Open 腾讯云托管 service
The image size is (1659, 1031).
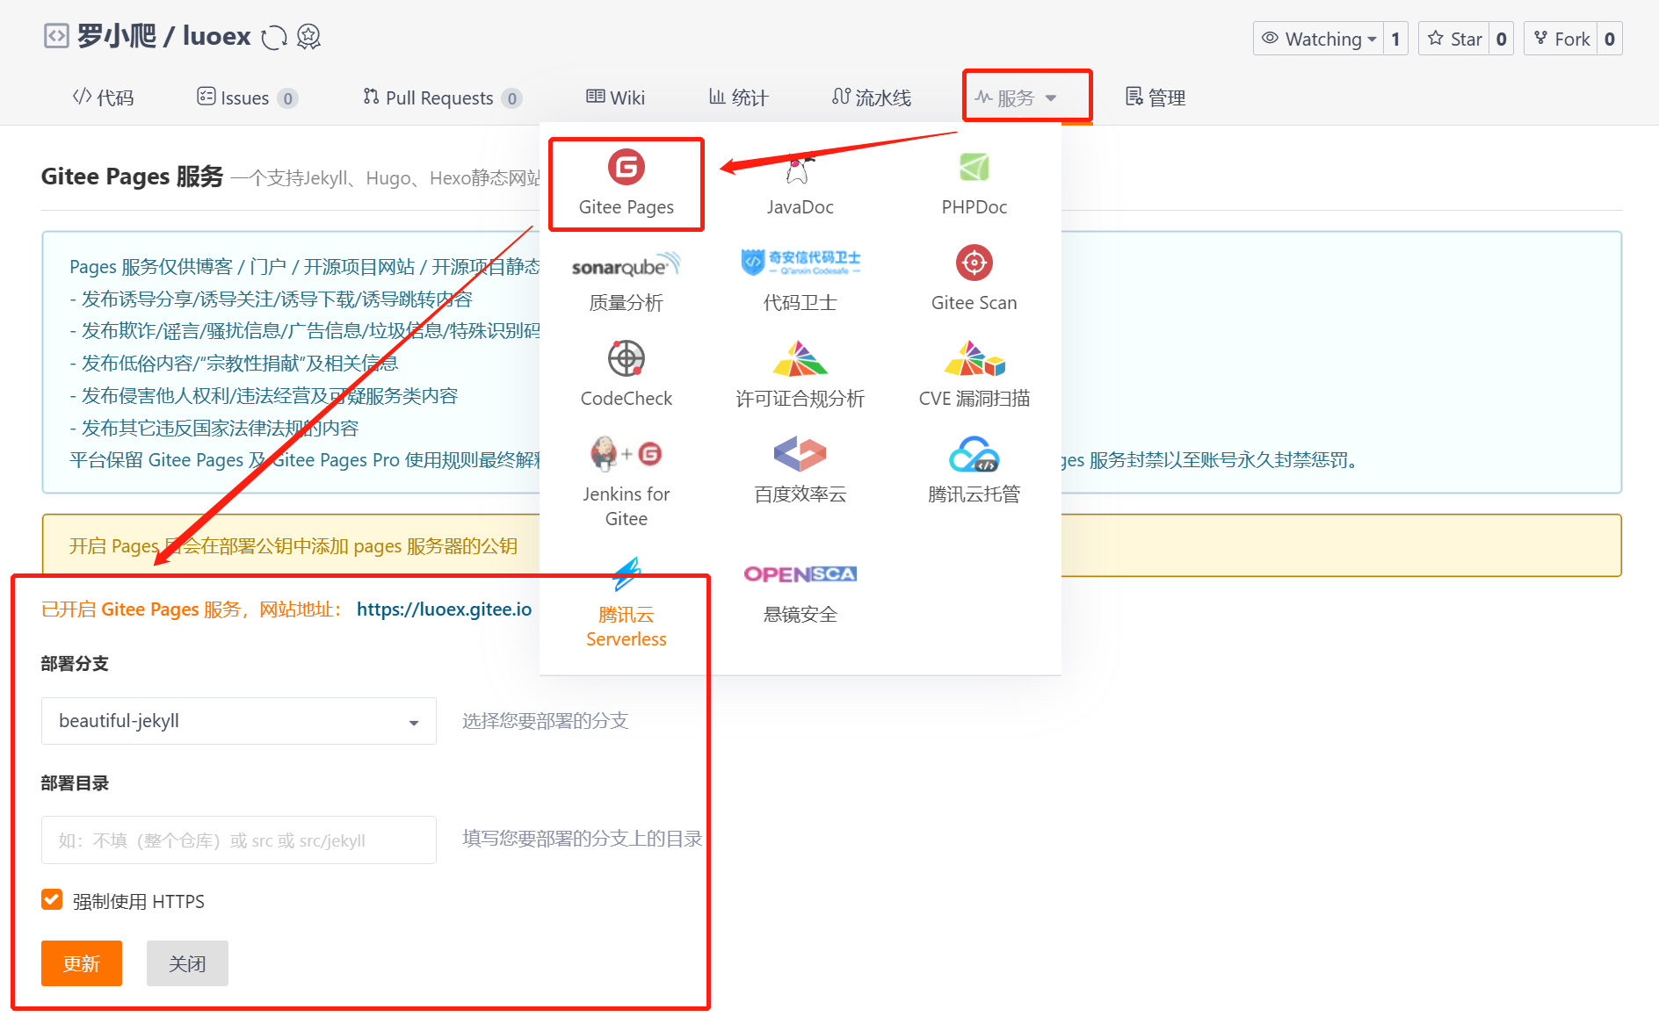(x=974, y=471)
